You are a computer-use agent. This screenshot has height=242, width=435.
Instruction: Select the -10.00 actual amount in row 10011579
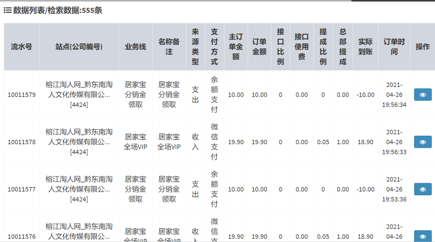coord(365,95)
